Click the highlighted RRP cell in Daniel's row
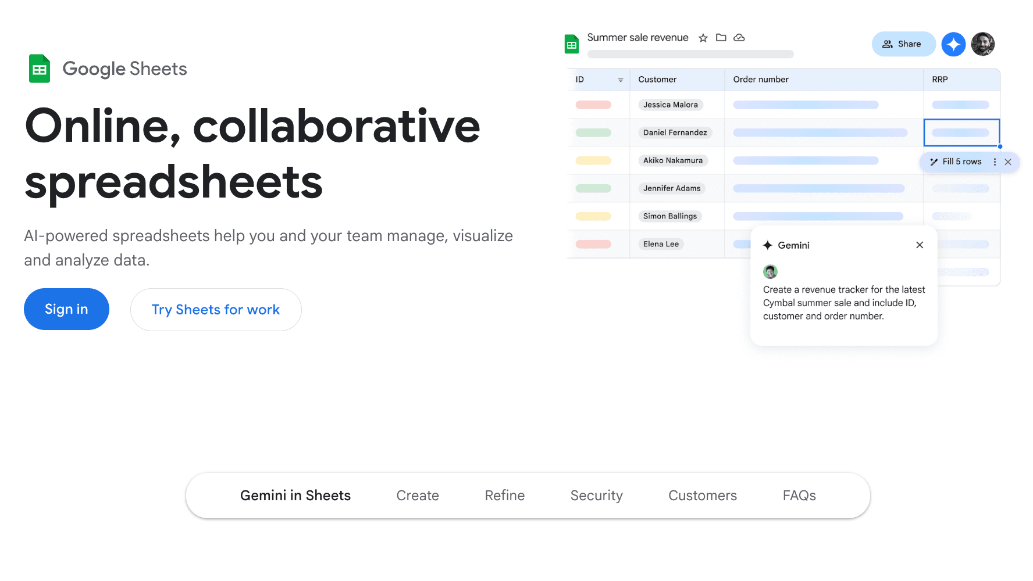The image size is (1033, 581). pyautogui.click(x=961, y=132)
